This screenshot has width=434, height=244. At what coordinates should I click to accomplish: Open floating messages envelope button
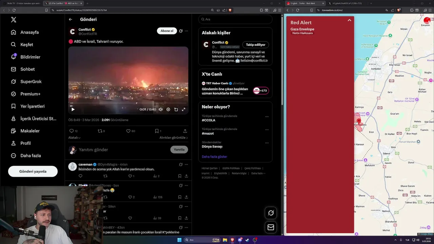(271, 227)
